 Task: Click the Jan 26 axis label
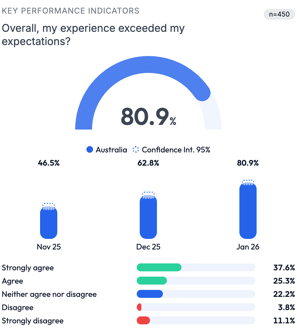248,247
